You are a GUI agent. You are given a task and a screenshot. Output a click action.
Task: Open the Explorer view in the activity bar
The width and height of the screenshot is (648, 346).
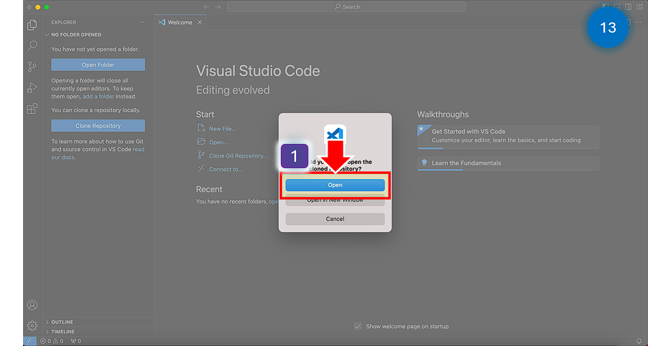pyautogui.click(x=32, y=25)
